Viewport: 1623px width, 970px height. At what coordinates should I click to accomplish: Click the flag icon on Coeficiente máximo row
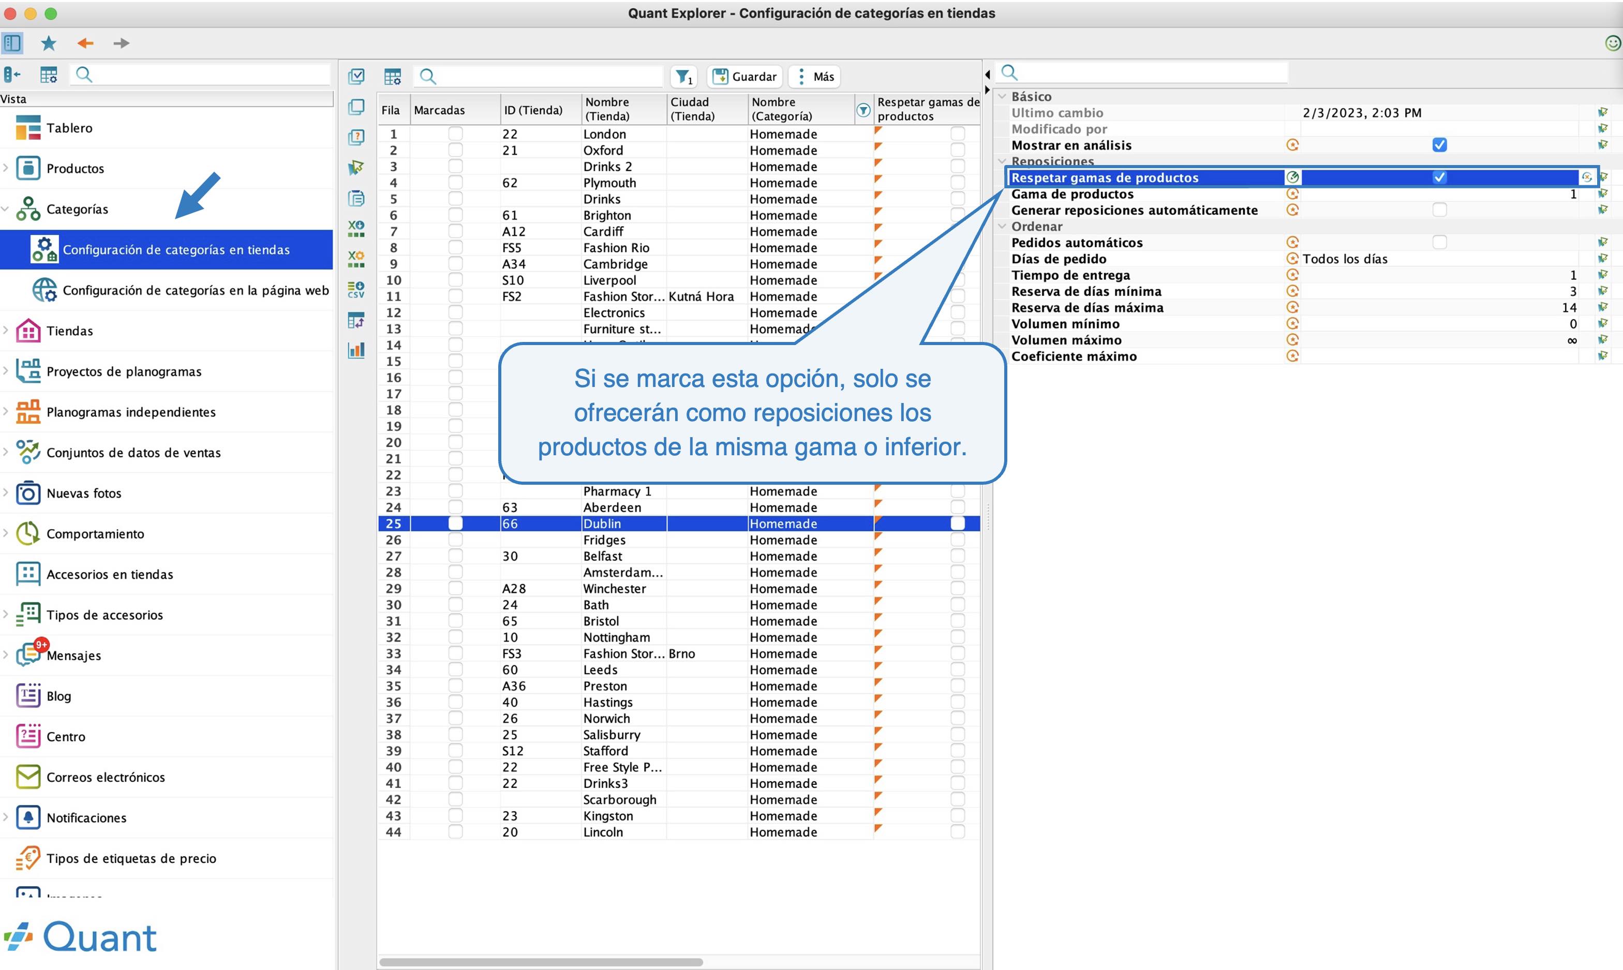(1603, 356)
